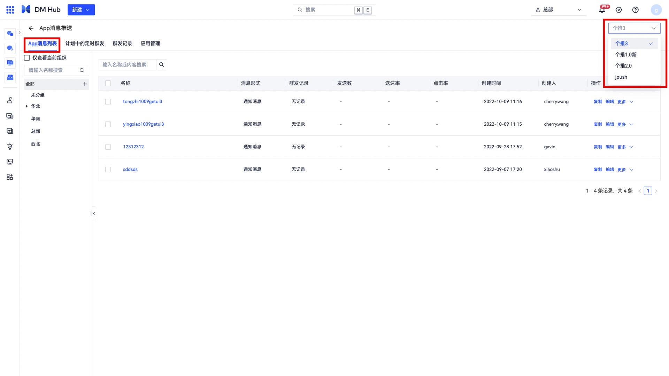Open the presentation dashboard icon in sidebar
The height and width of the screenshot is (376, 669).
[10, 162]
